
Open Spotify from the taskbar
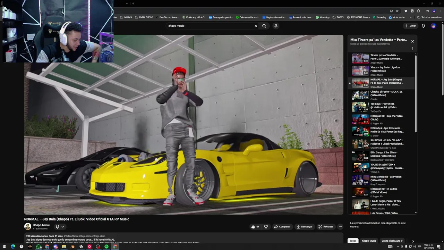coord(106,247)
